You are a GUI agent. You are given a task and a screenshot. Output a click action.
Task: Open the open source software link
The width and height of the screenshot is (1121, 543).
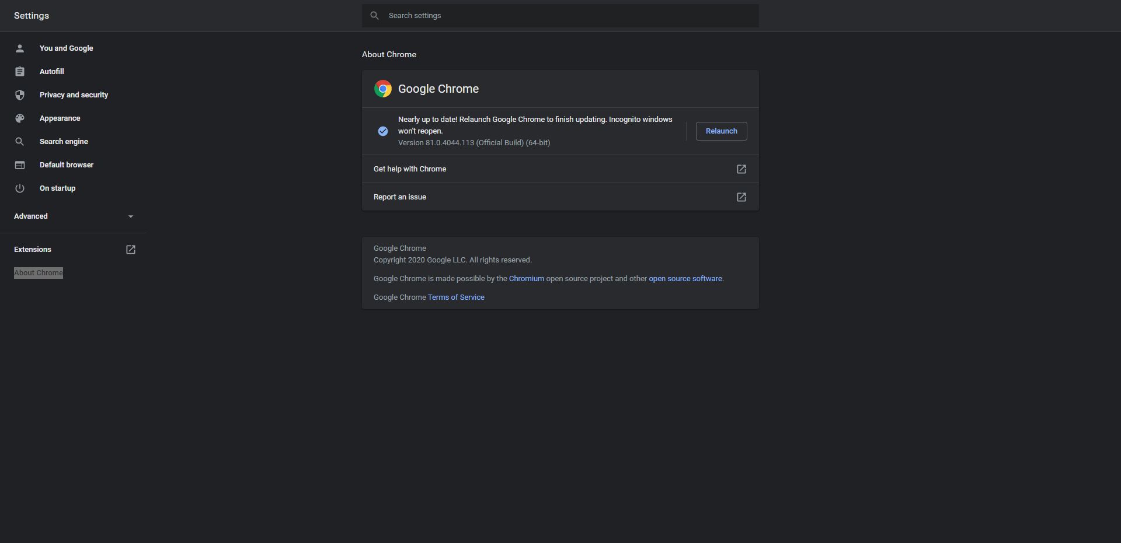pyautogui.click(x=685, y=279)
